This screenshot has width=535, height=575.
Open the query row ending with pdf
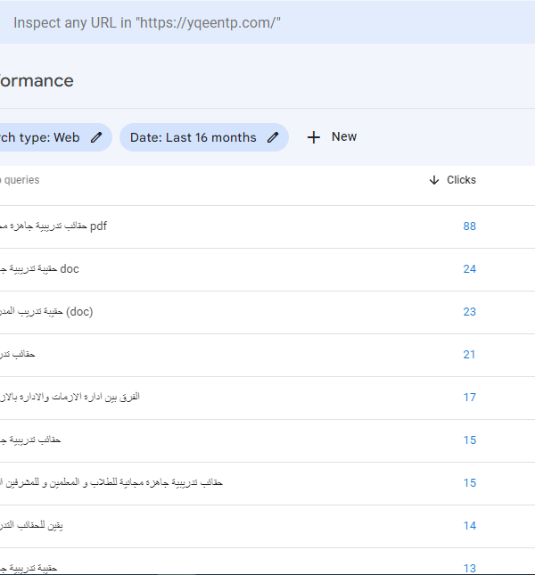267,226
